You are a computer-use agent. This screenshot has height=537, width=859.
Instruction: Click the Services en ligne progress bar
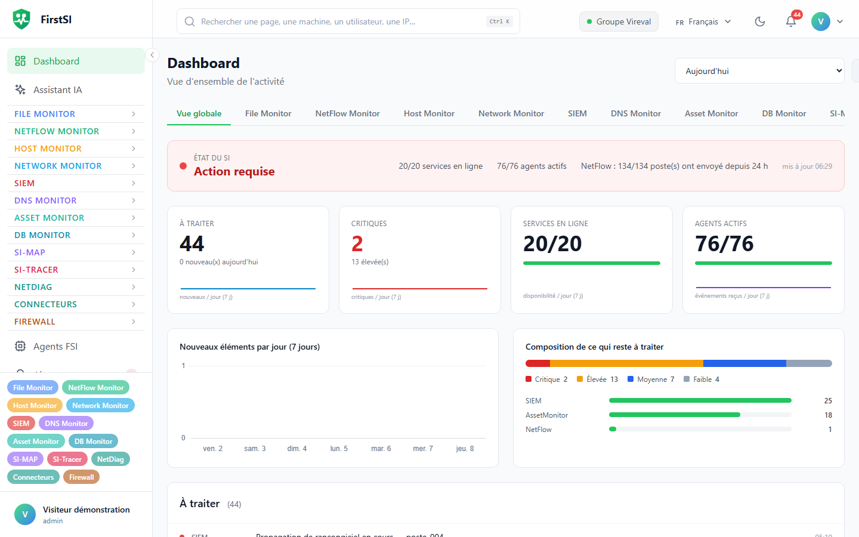click(592, 263)
